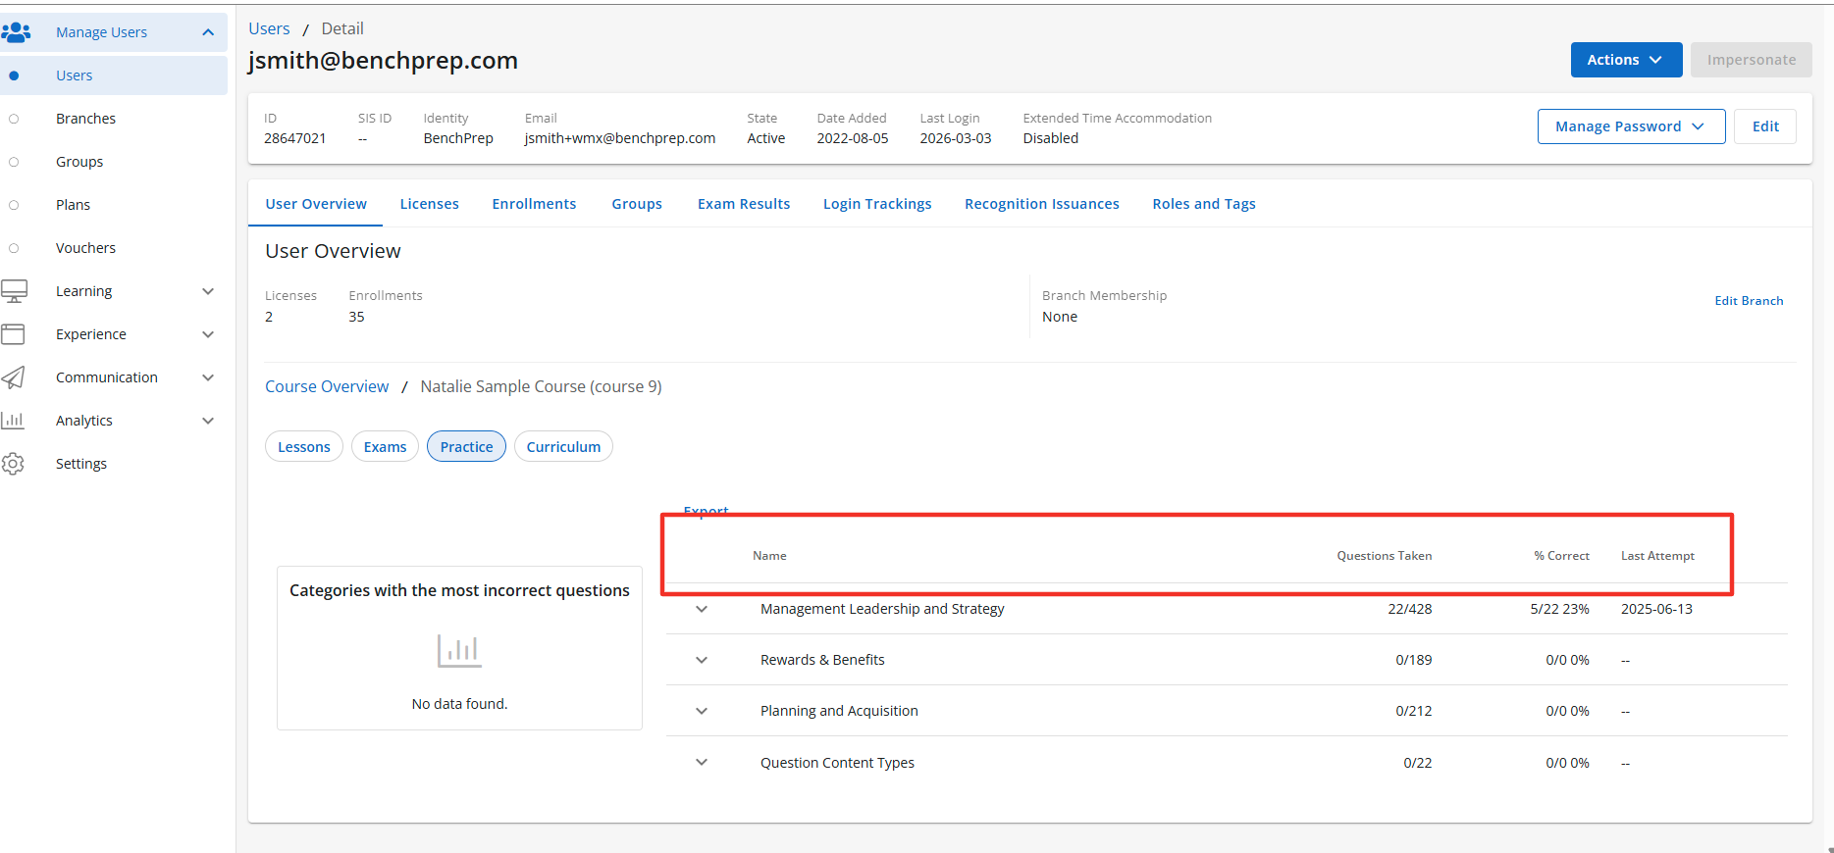This screenshot has width=1834, height=853.
Task: Select the Curriculum filter pill
Action: (x=563, y=447)
